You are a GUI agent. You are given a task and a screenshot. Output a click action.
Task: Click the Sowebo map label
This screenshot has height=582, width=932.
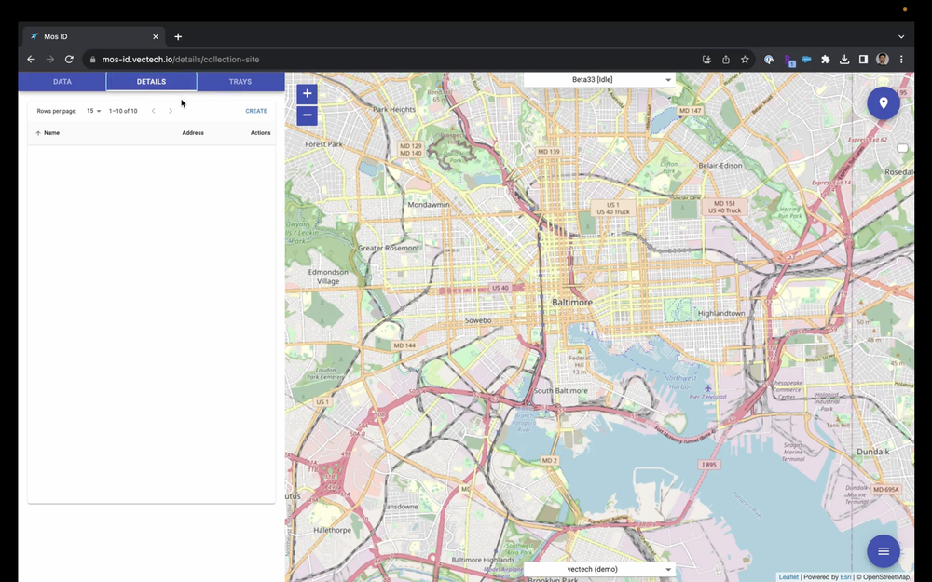tap(478, 320)
